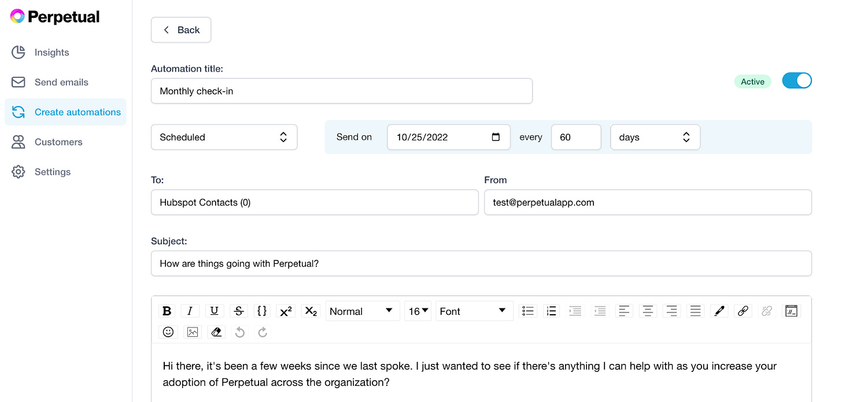Open the font size 16 dropdown
Screen dimensions: 842x402
pos(418,311)
